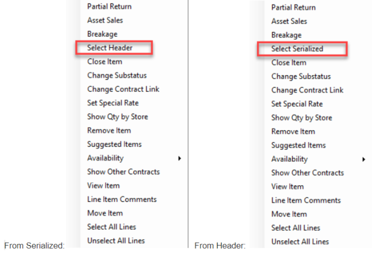Click View Item in right menu

tap(287, 186)
